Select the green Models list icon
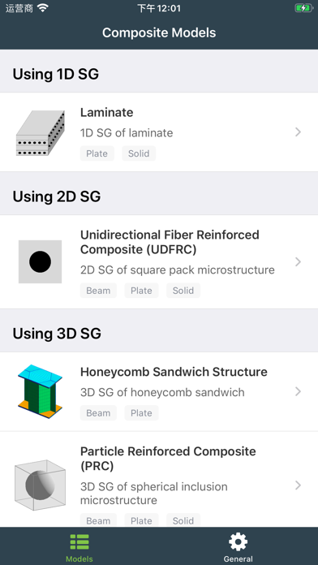This screenshot has height=565, width=318. click(79, 542)
